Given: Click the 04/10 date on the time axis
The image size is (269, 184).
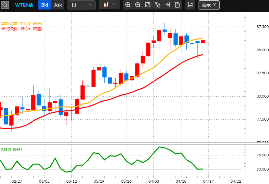Looking at the screenshot, I should pos(181,181).
